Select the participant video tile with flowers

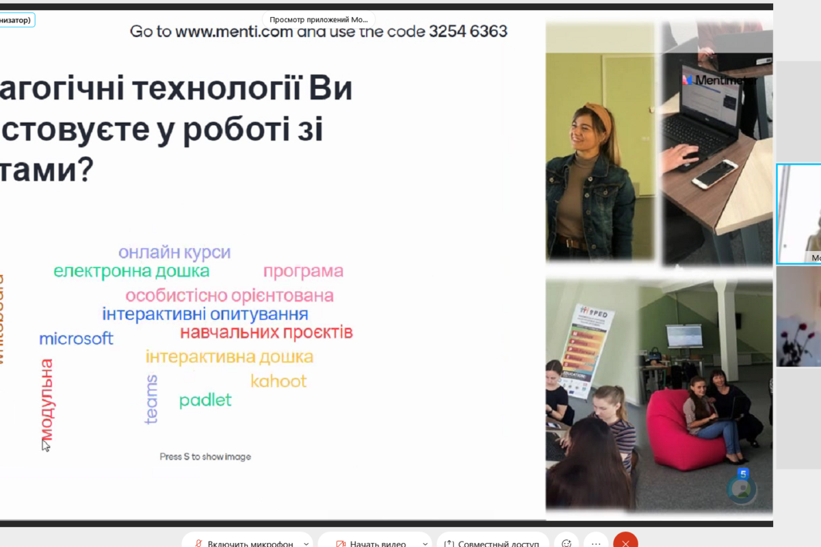point(798,317)
